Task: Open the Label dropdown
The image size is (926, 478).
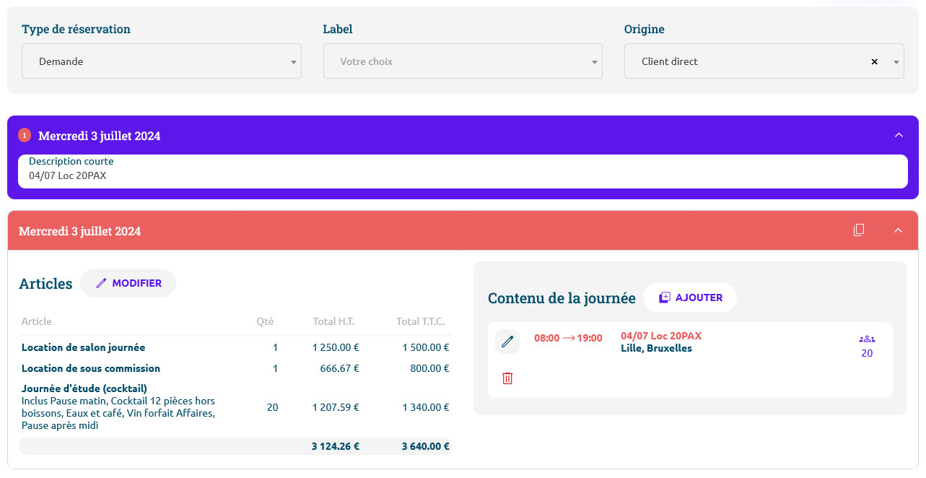Action: click(x=462, y=61)
